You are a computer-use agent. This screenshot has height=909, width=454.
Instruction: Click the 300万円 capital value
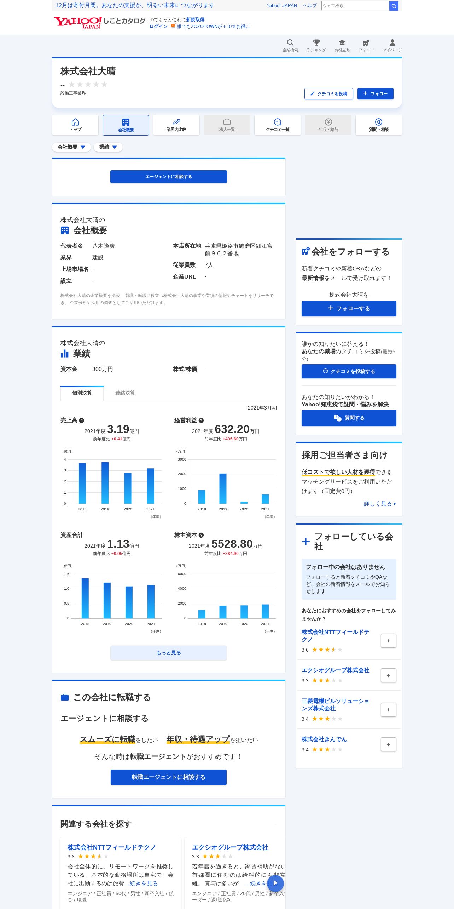[x=103, y=369]
